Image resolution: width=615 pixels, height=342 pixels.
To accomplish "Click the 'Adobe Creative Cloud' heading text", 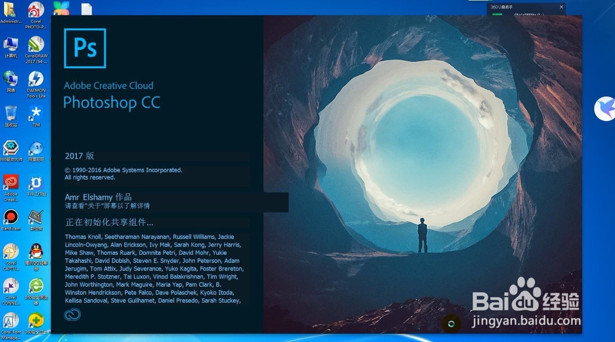I will tap(109, 86).
